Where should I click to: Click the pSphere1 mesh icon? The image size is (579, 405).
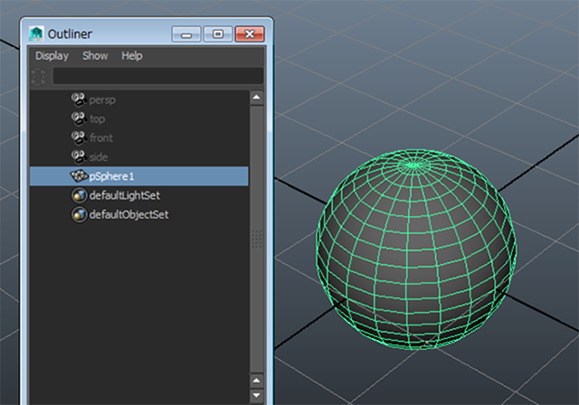(79, 176)
